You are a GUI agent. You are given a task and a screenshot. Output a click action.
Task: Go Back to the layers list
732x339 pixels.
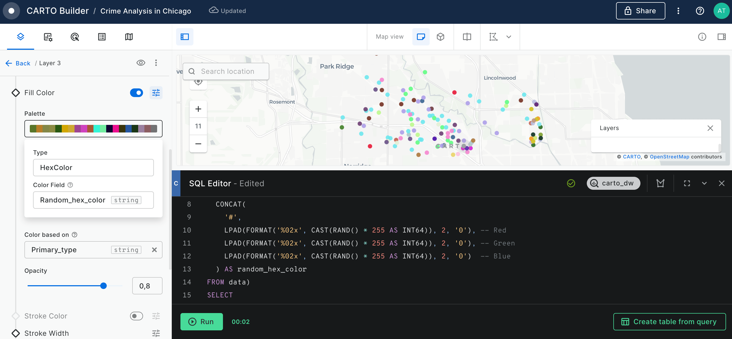pyautogui.click(x=18, y=63)
